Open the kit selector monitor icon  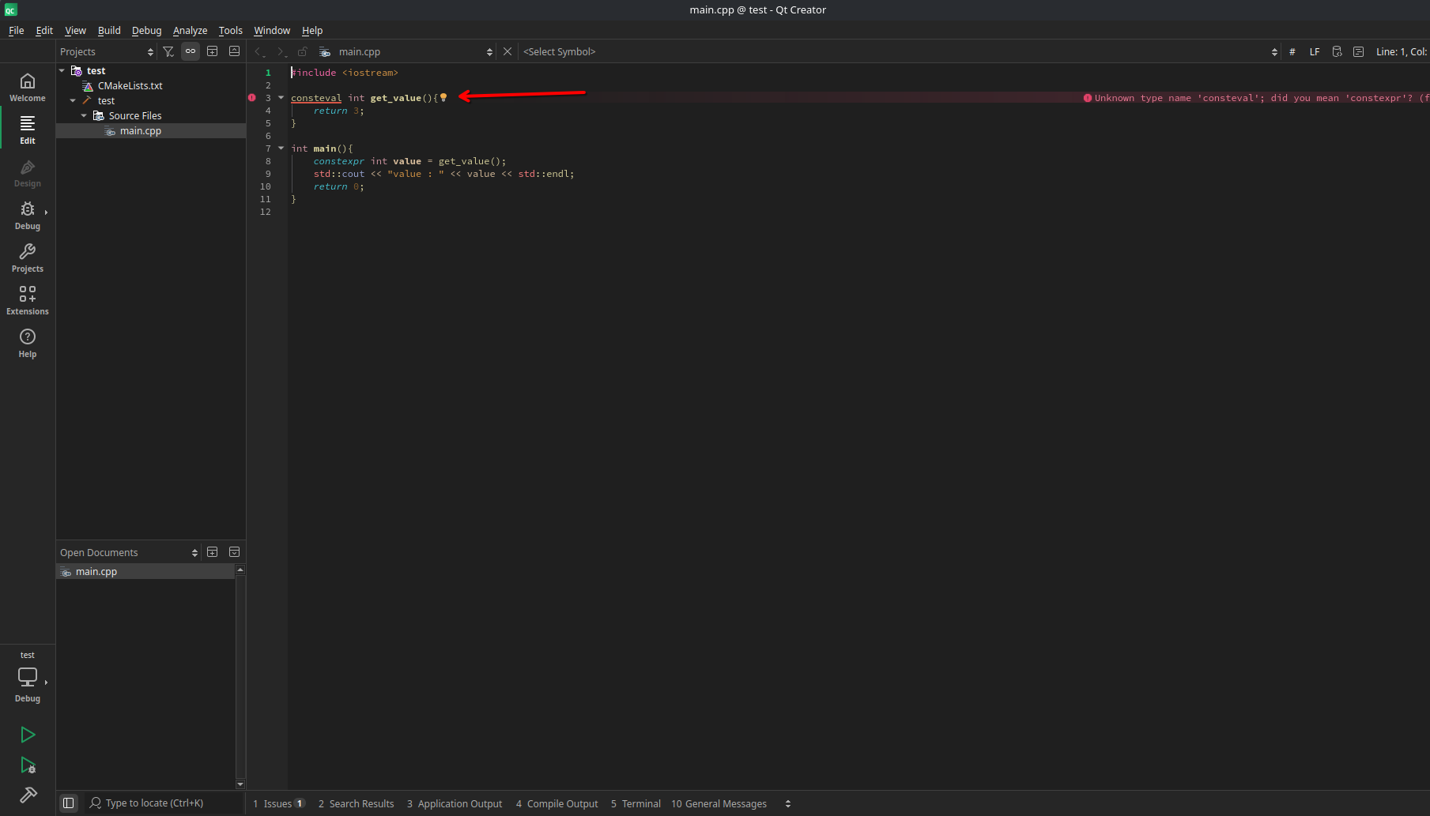28,677
